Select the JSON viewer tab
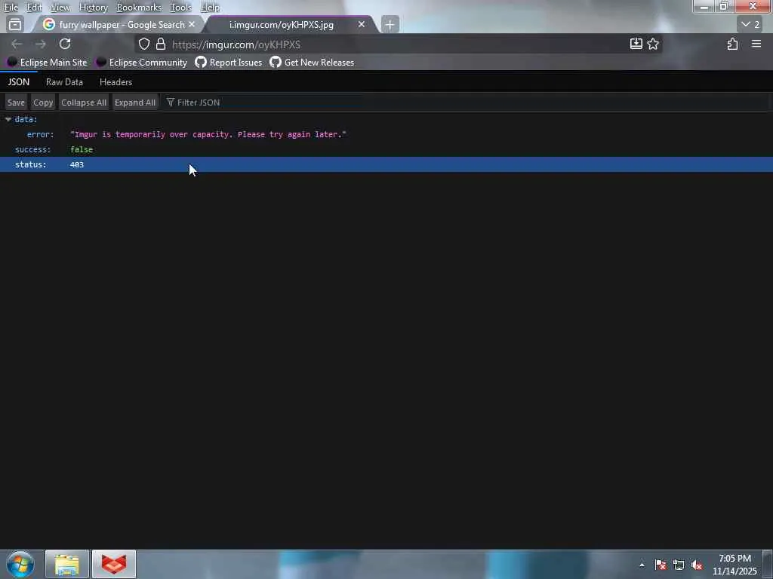The image size is (773, 579). [19, 82]
